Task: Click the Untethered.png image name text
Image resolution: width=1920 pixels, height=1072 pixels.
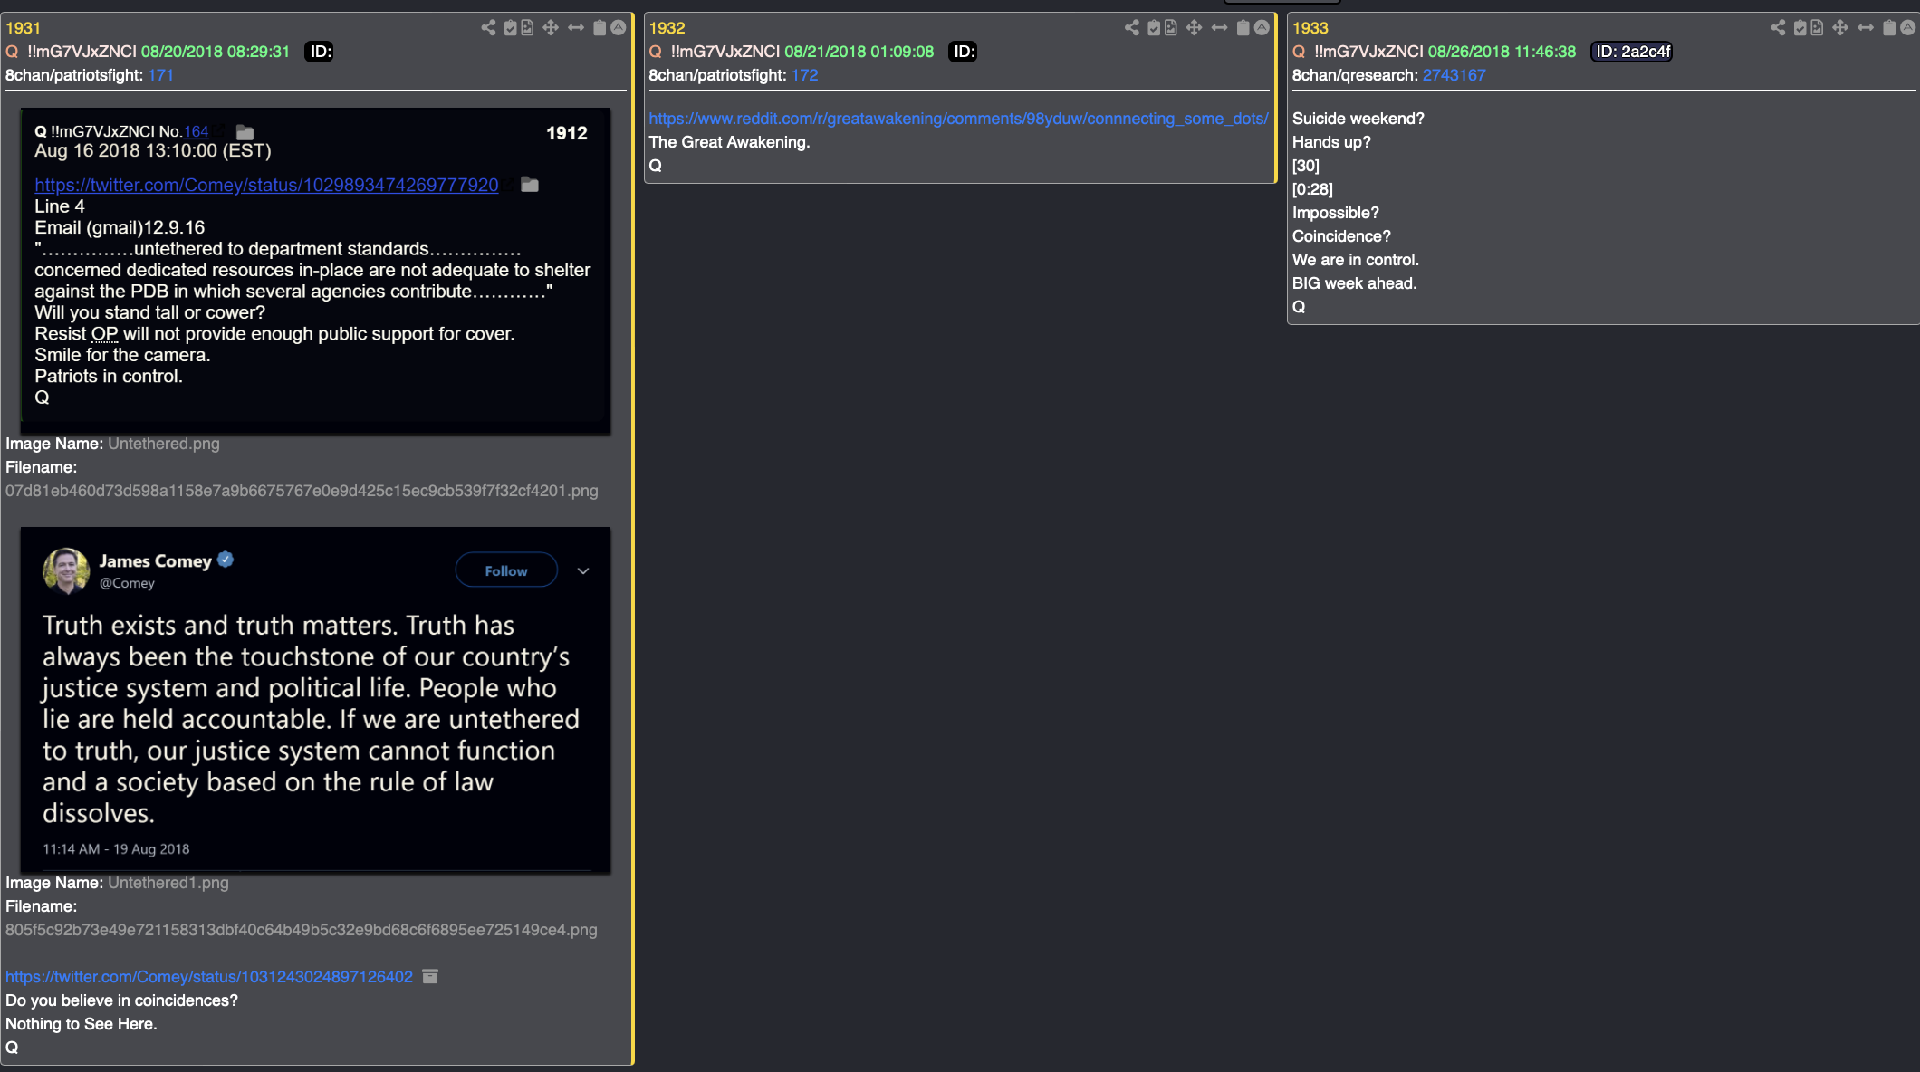Action: 164,444
